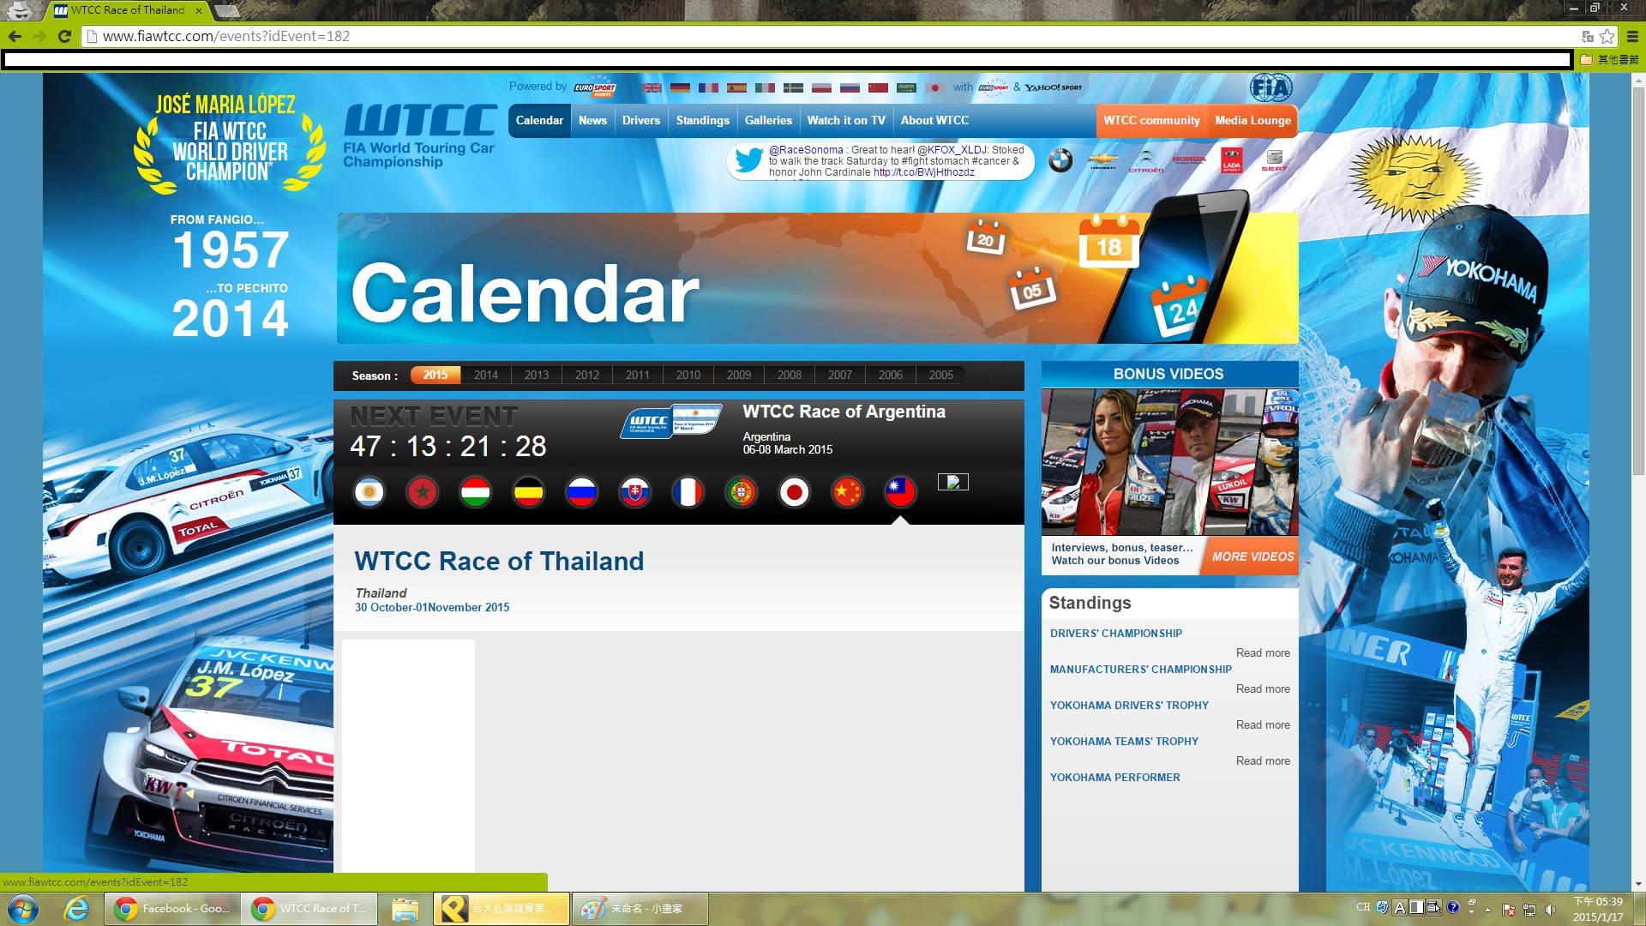
Task: Open the t.co link in tweet
Action: tap(924, 172)
